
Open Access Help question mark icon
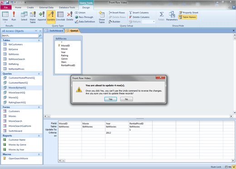coord(234,7)
